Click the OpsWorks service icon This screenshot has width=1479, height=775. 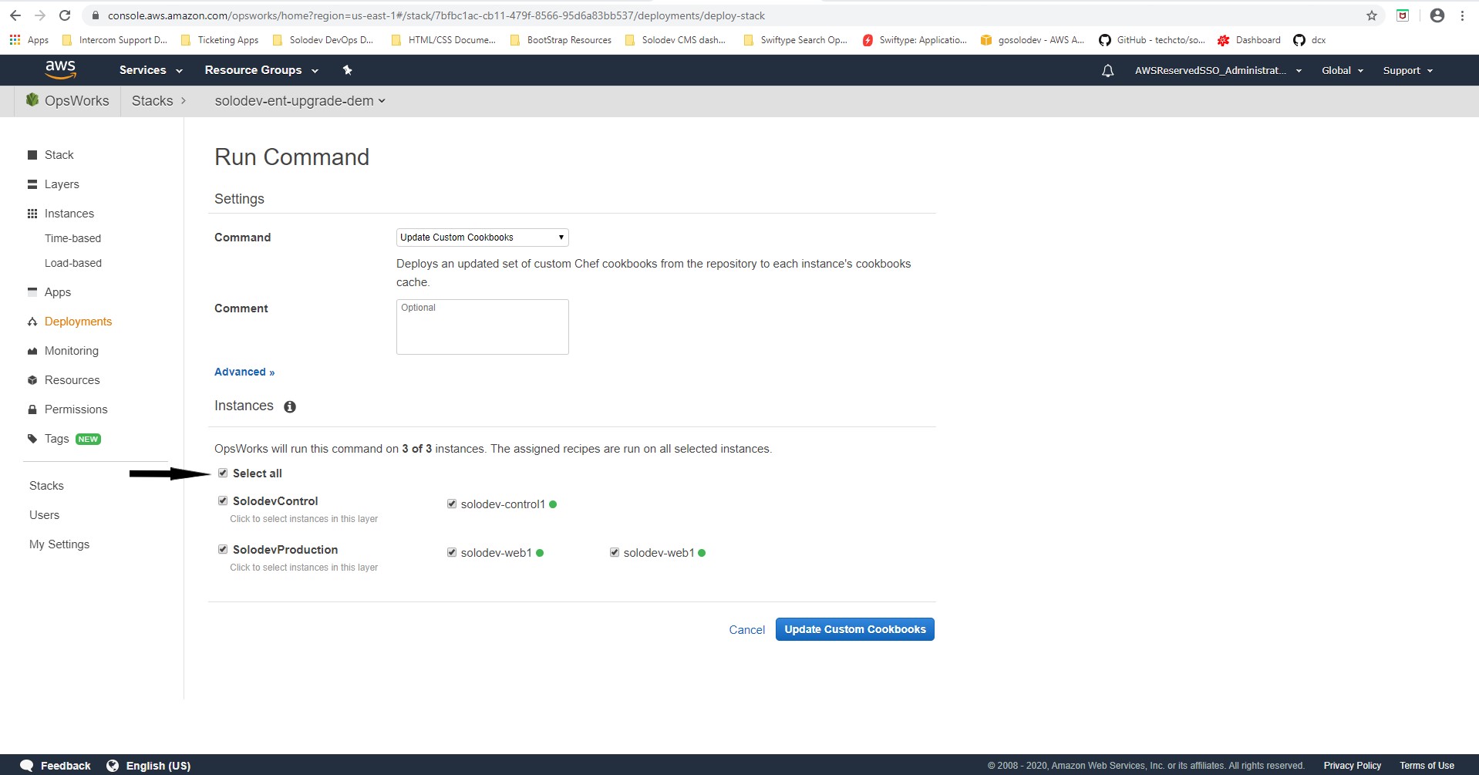(32, 100)
